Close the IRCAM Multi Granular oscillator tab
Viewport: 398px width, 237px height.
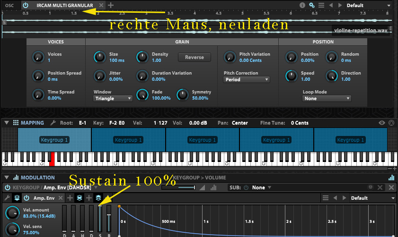tap(101, 5)
